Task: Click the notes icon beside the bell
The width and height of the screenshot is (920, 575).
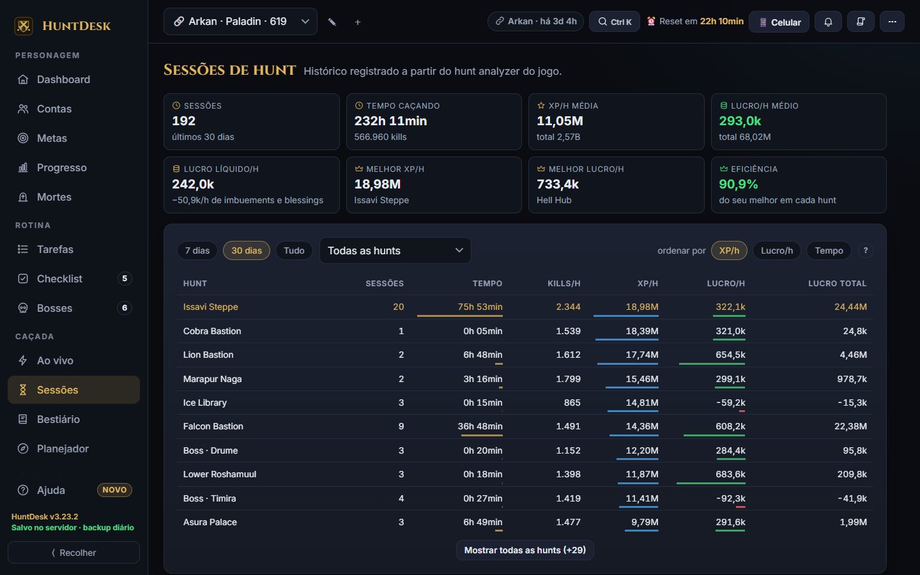Action: pyautogui.click(x=861, y=22)
